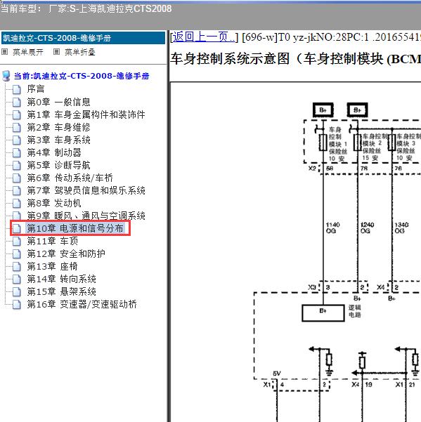
Task: Open 第3章 车身系统
Action: (59, 140)
